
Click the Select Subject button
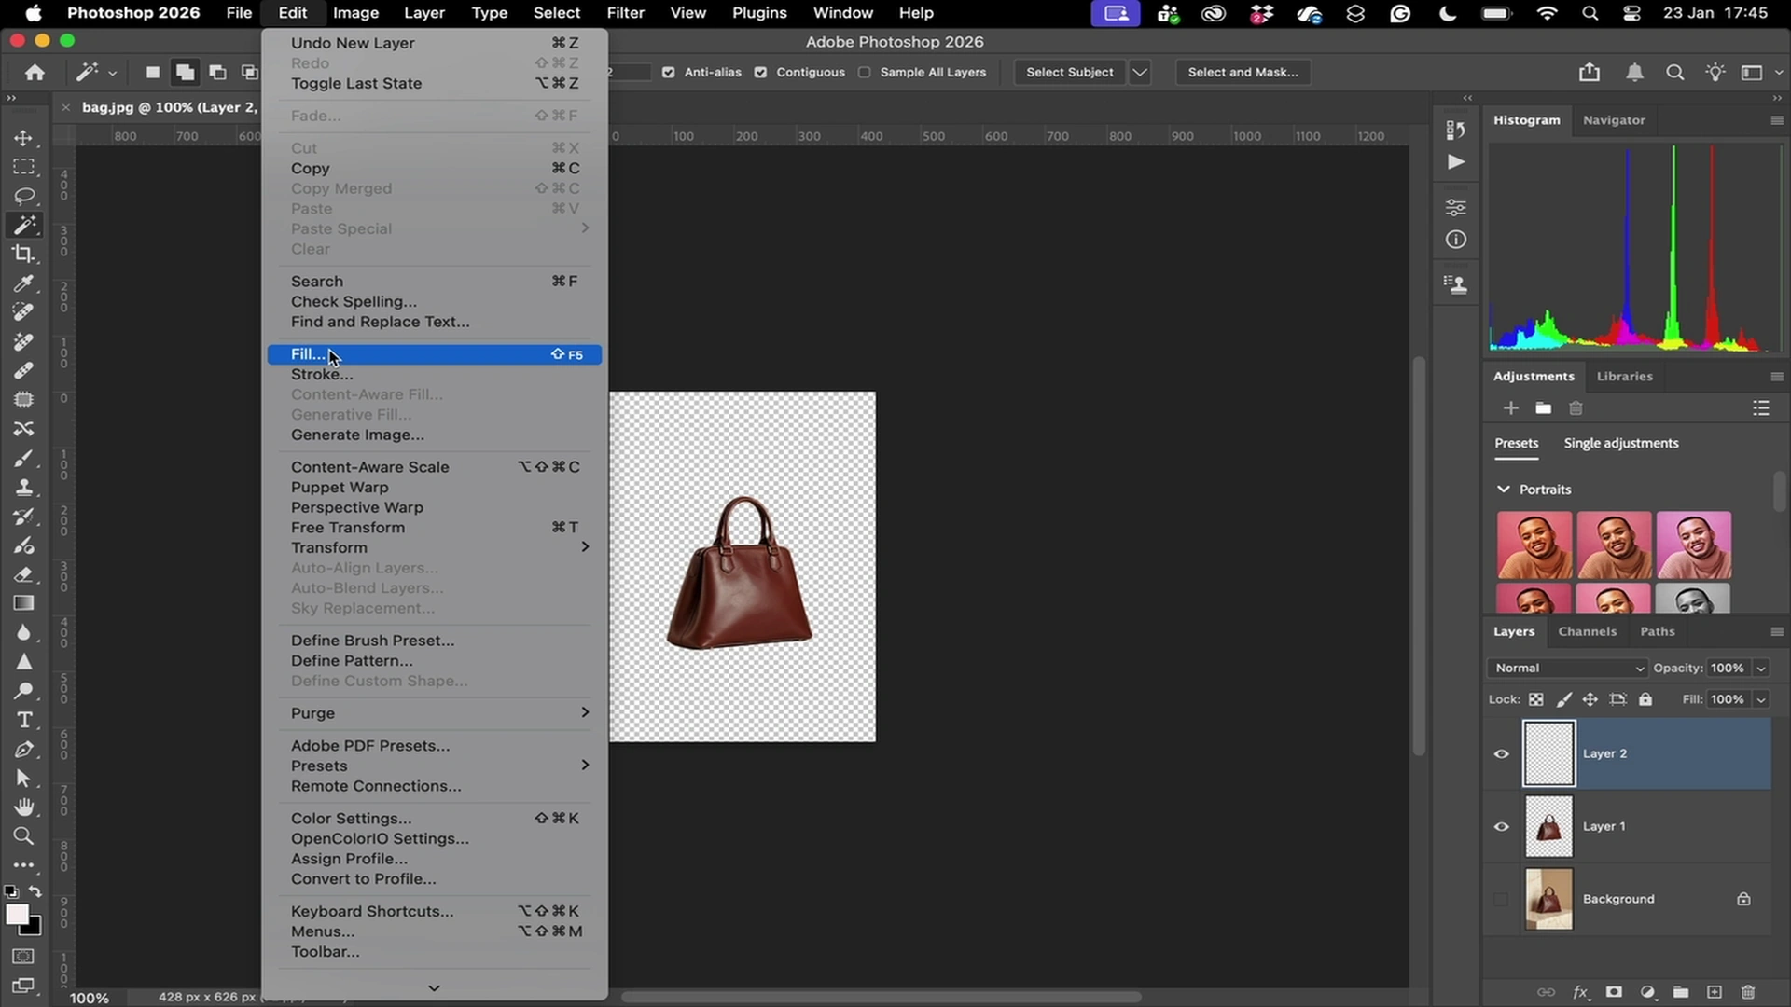[1069, 72]
